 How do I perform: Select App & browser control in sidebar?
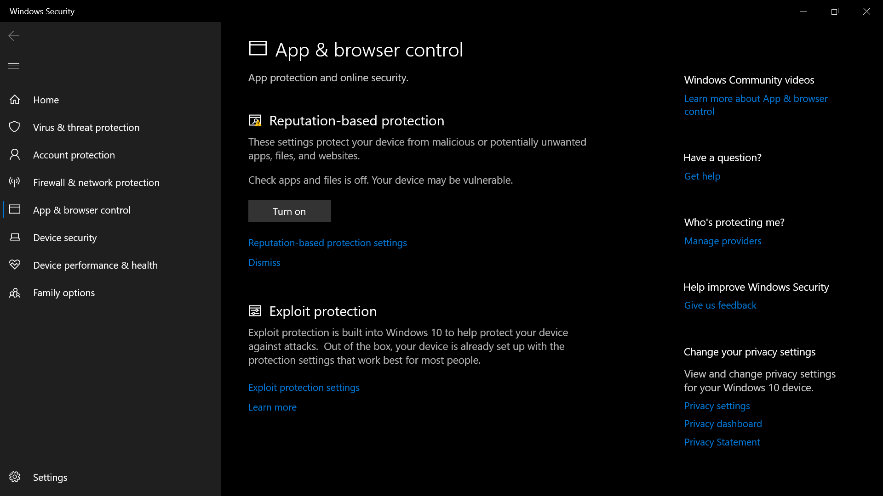point(110,210)
